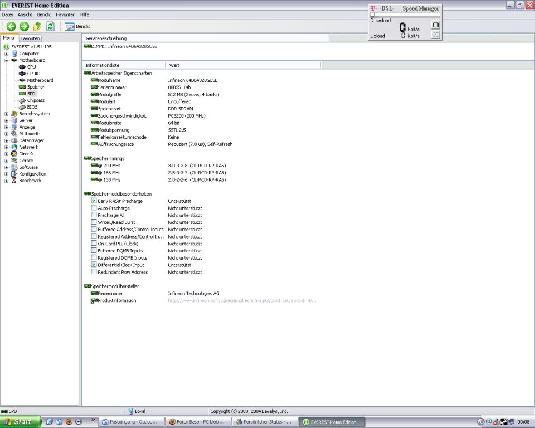This screenshot has height=428, width=535.
Task: Toggle the Precharge All checkbox
Action: 94,215
